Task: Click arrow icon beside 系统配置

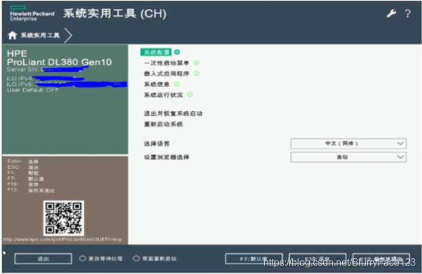Action: coord(177,52)
